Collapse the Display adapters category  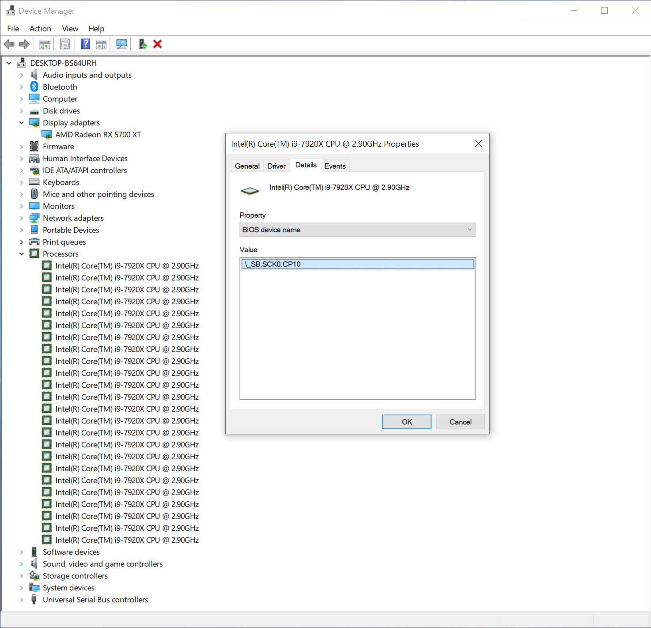[x=22, y=123]
